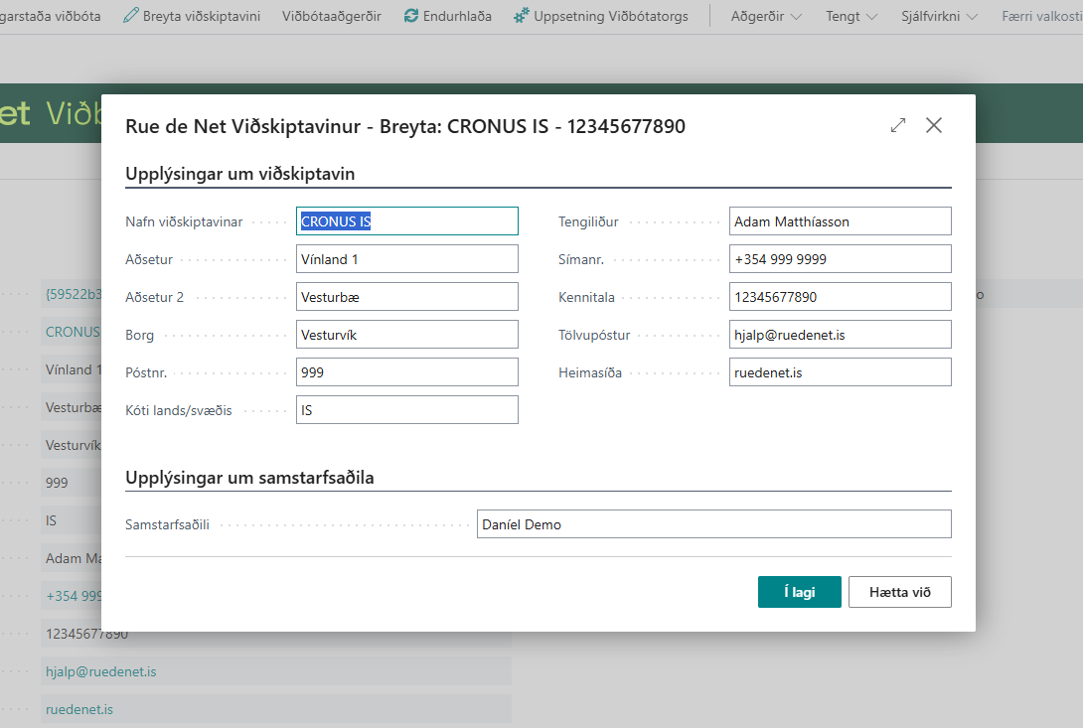Focus the Póstnr. field with 999
Viewport: 1083px width, 728px height.
(407, 372)
